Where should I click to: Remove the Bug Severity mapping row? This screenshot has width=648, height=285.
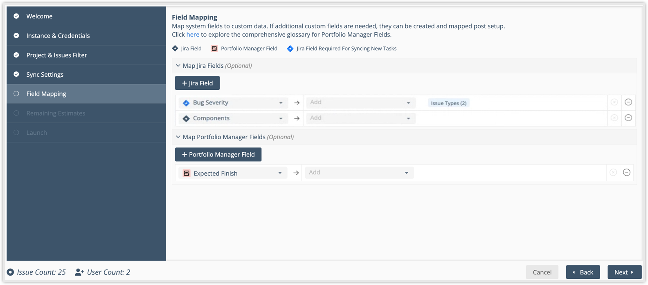pyautogui.click(x=628, y=102)
